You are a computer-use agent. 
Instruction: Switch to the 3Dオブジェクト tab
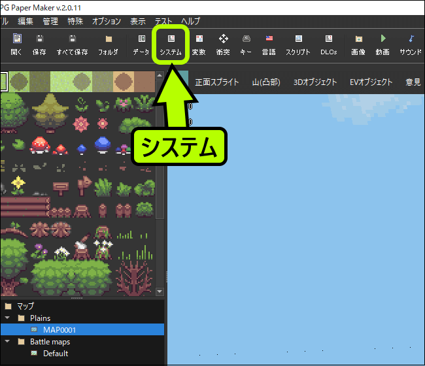tap(315, 82)
